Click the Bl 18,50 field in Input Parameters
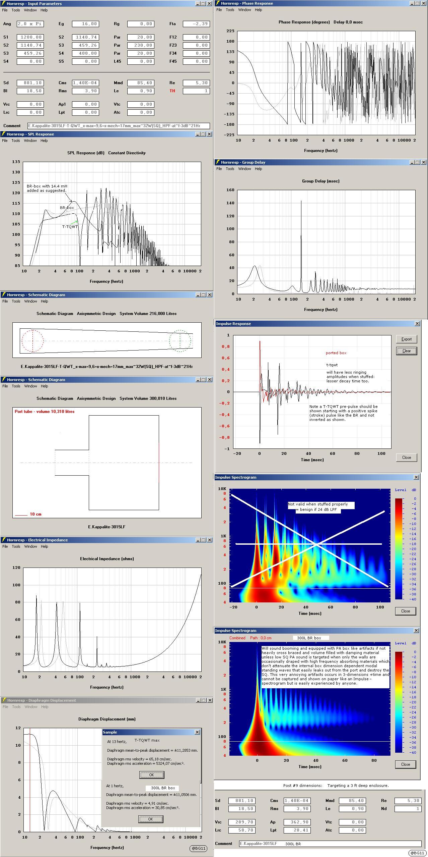428x857 pixels. (x=30, y=91)
